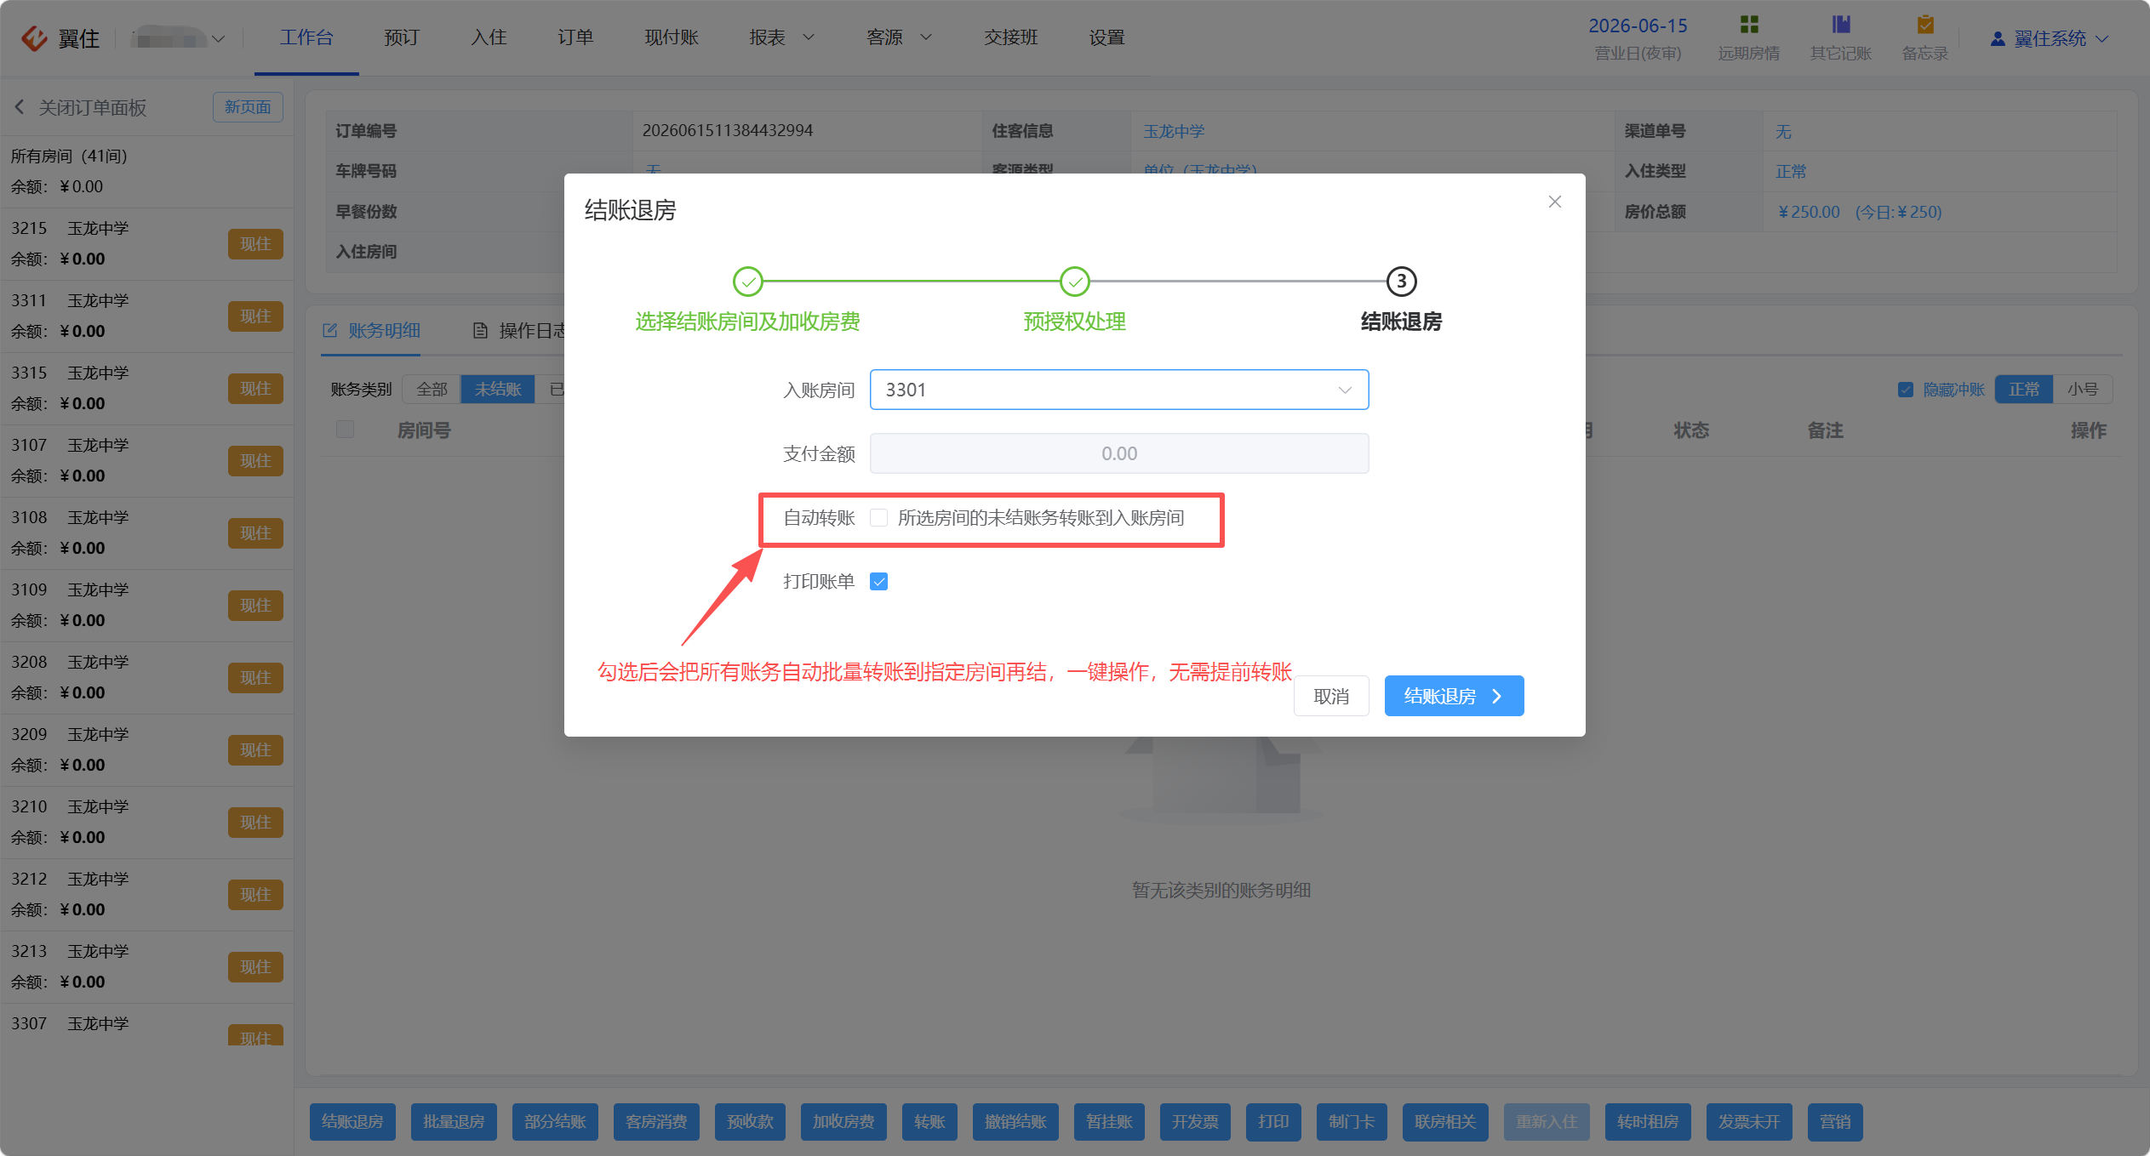The height and width of the screenshot is (1156, 2150).
Task: Select room 3311 玉龙中学 in list
Action: 146,316
